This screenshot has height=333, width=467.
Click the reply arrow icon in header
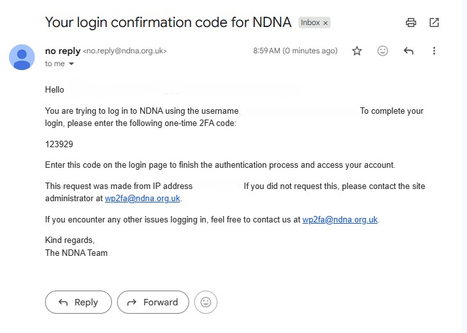pos(408,51)
